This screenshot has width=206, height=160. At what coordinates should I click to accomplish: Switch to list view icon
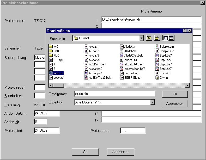click(165, 38)
